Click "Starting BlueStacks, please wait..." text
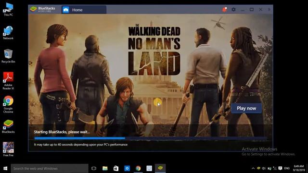Screen dimensions: 308x173 point(62,132)
